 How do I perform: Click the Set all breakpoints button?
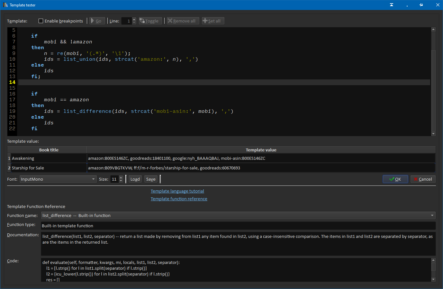tap(213, 21)
